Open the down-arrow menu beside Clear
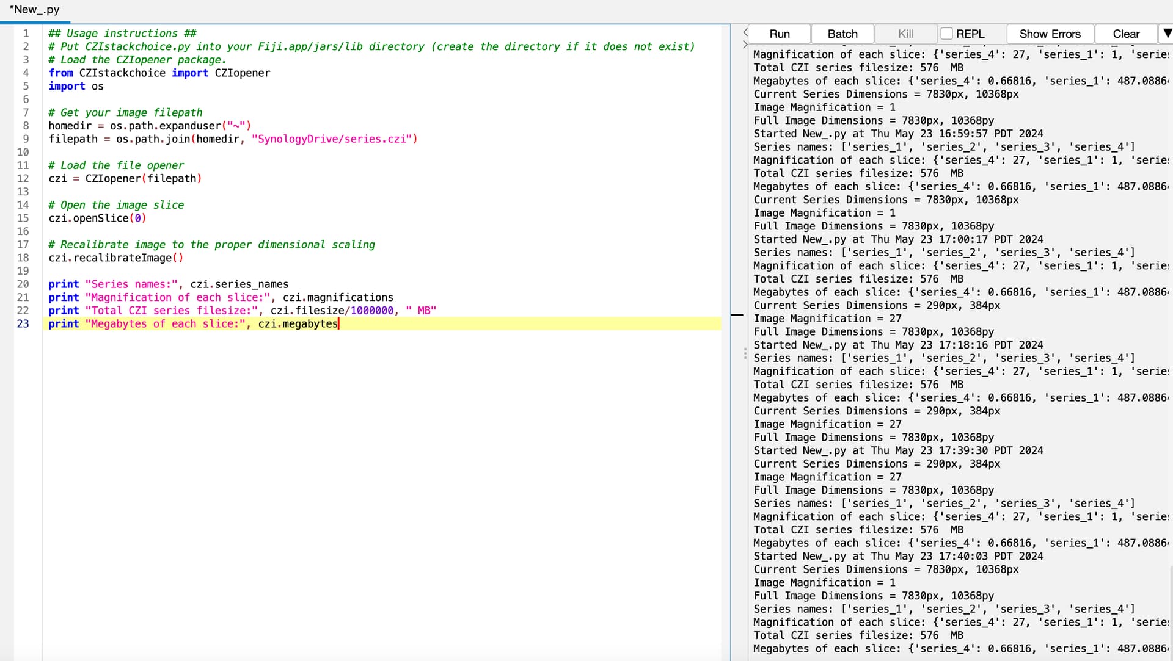The image size is (1173, 661). [1167, 34]
